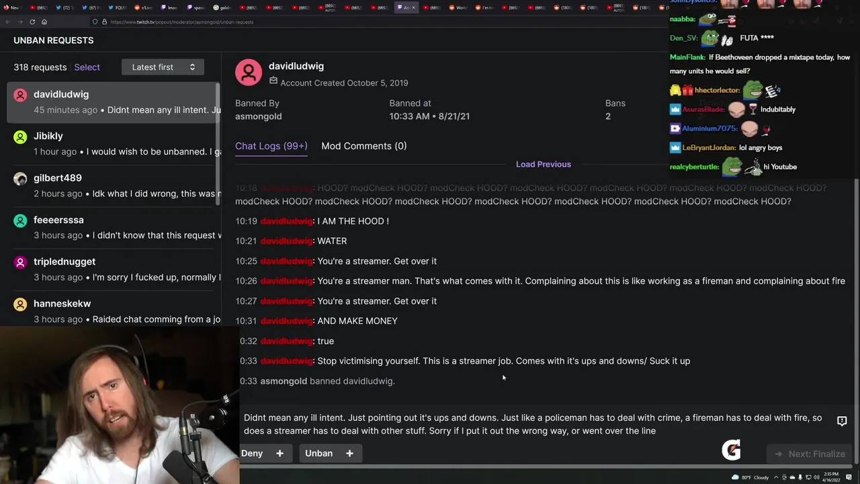Open the Latest first sort dropdown
Viewport: 860px width, 484px height.
coord(163,67)
